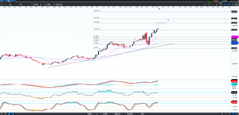Click the red MACD value tag
Screen dimensions: 239x115
click(x=235, y=81)
